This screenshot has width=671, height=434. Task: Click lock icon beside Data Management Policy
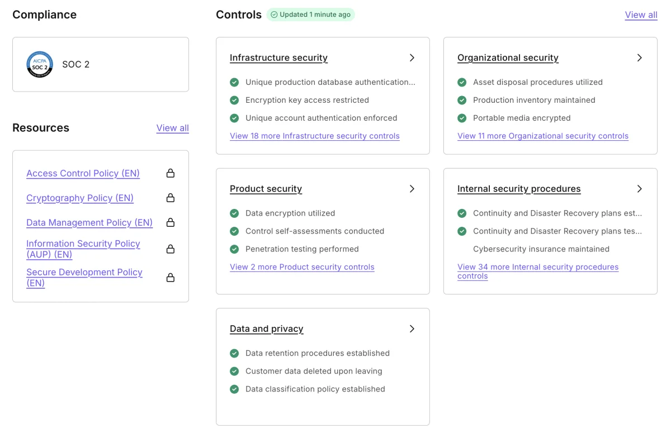click(x=171, y=222)
